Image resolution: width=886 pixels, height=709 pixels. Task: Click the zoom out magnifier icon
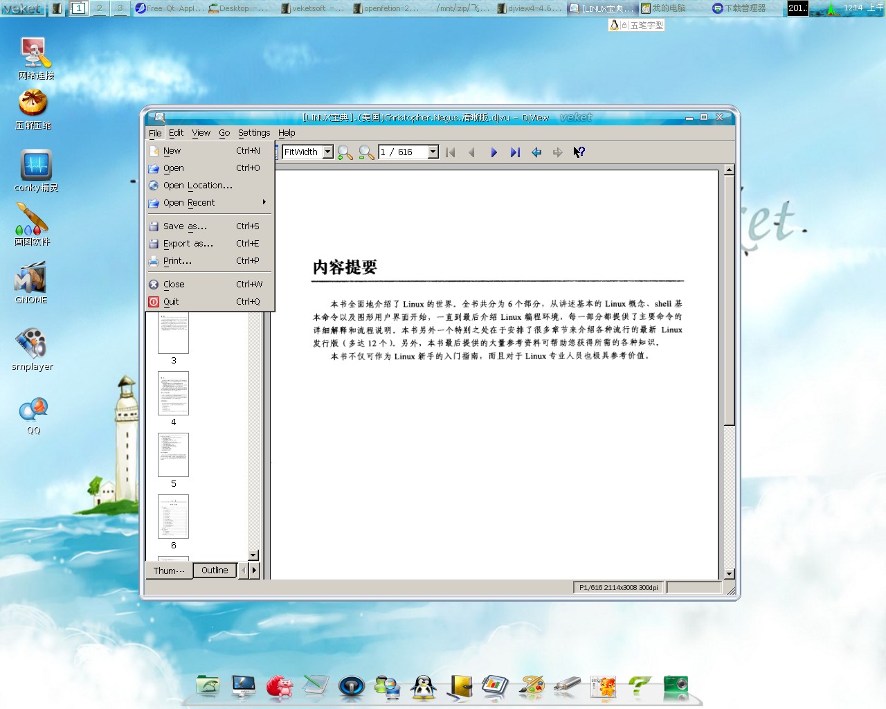click(x=366, y=152)
